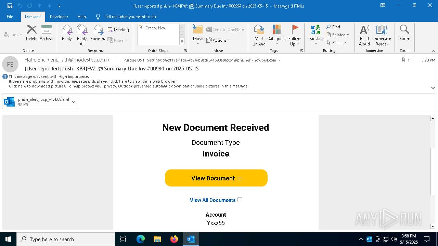Viewport: 438px width, 246px height.
Task: Open the File tab
Action: 10,17
